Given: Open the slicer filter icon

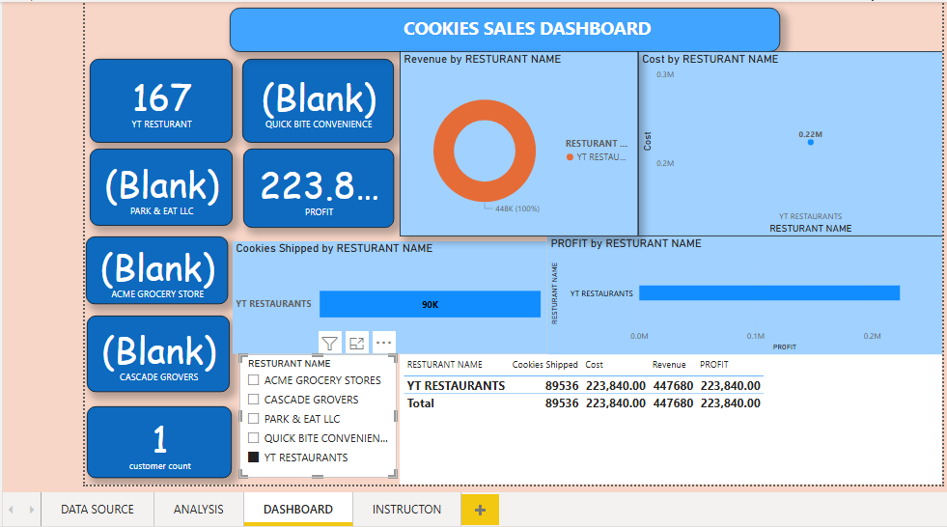Looking at the screenshot, I should (330, 343).
